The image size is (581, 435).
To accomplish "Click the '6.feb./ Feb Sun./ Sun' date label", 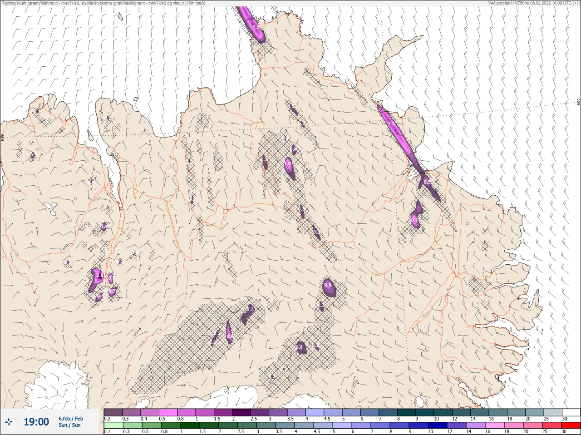I will click(x=70, y=422).
